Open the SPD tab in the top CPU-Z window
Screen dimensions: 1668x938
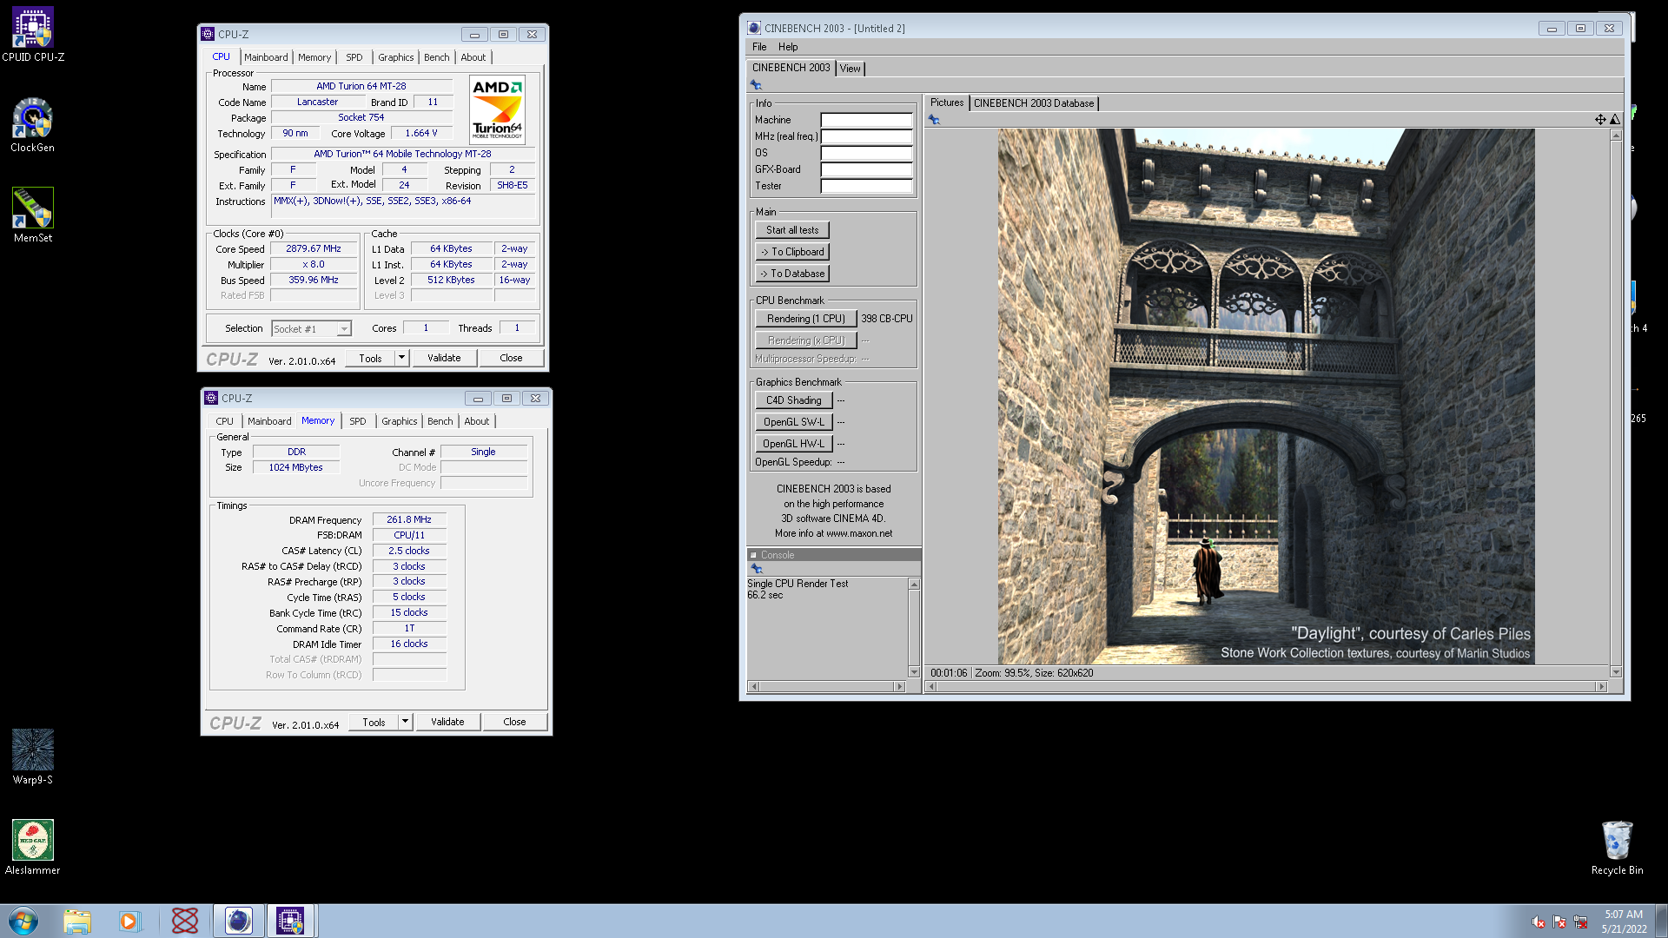tap(354, 57)
